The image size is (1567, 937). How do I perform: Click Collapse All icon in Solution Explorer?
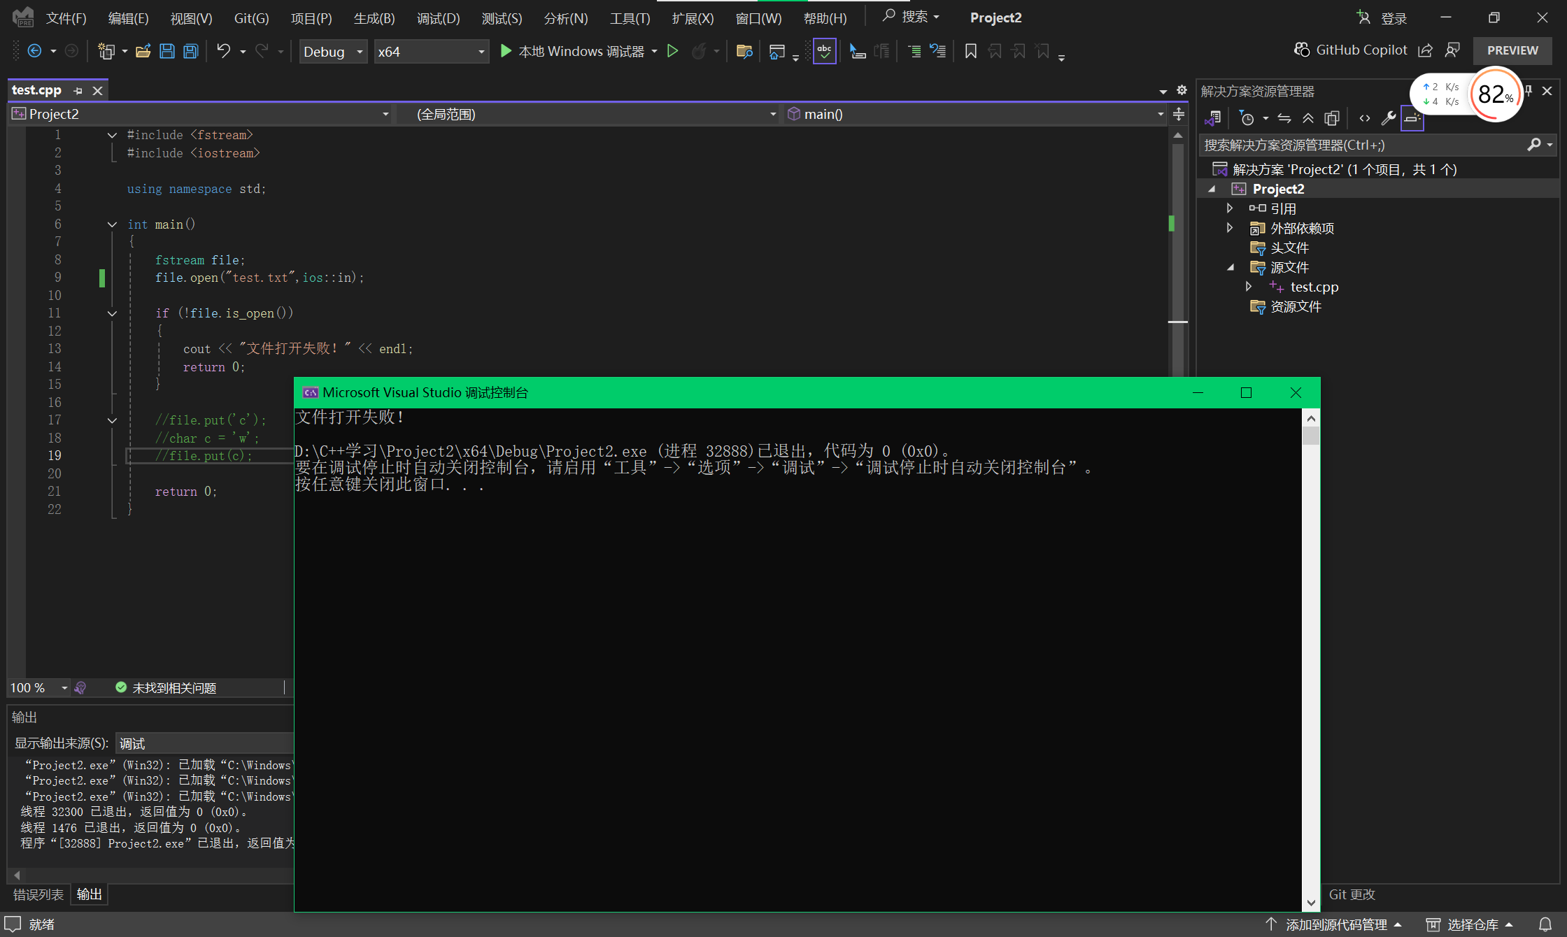1307,118
